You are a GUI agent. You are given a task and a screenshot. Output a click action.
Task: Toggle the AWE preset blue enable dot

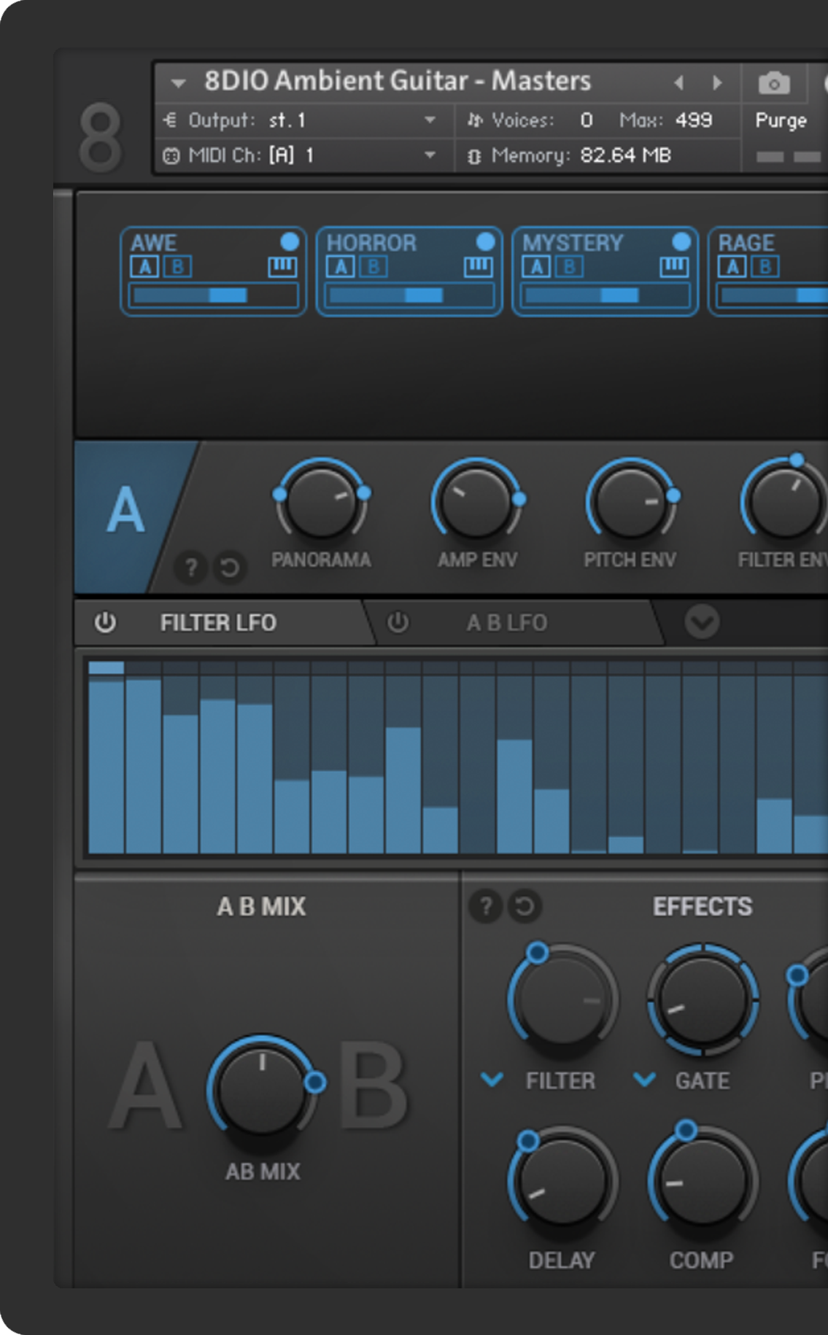(x=290, y=241)
